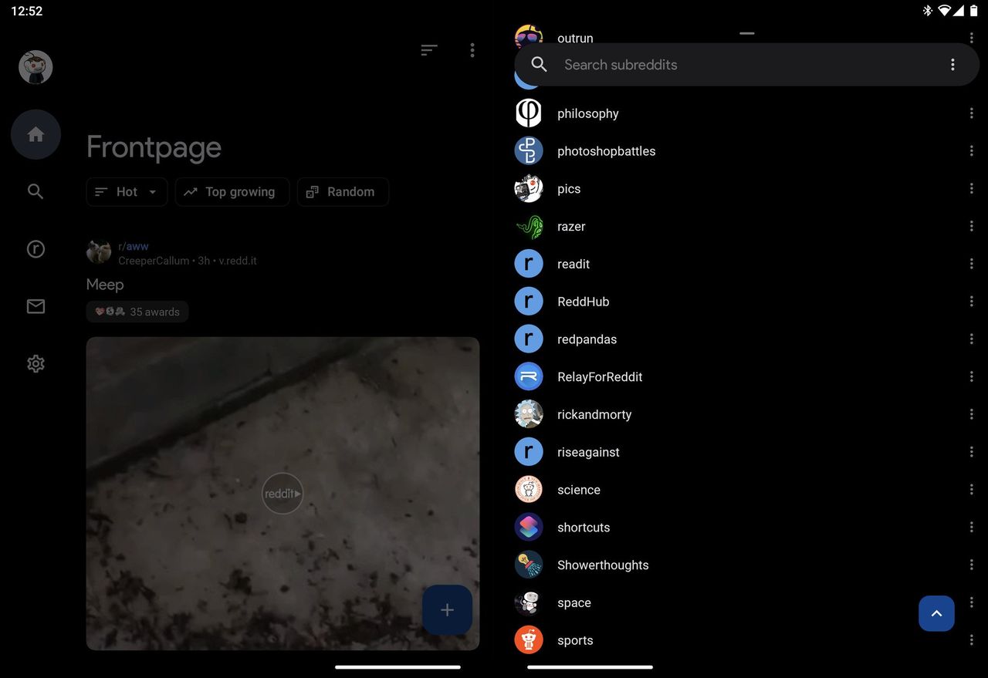Open the r/aww subreddit link
Viewport: 988px width, 678px height.
[x=134, y=247]
